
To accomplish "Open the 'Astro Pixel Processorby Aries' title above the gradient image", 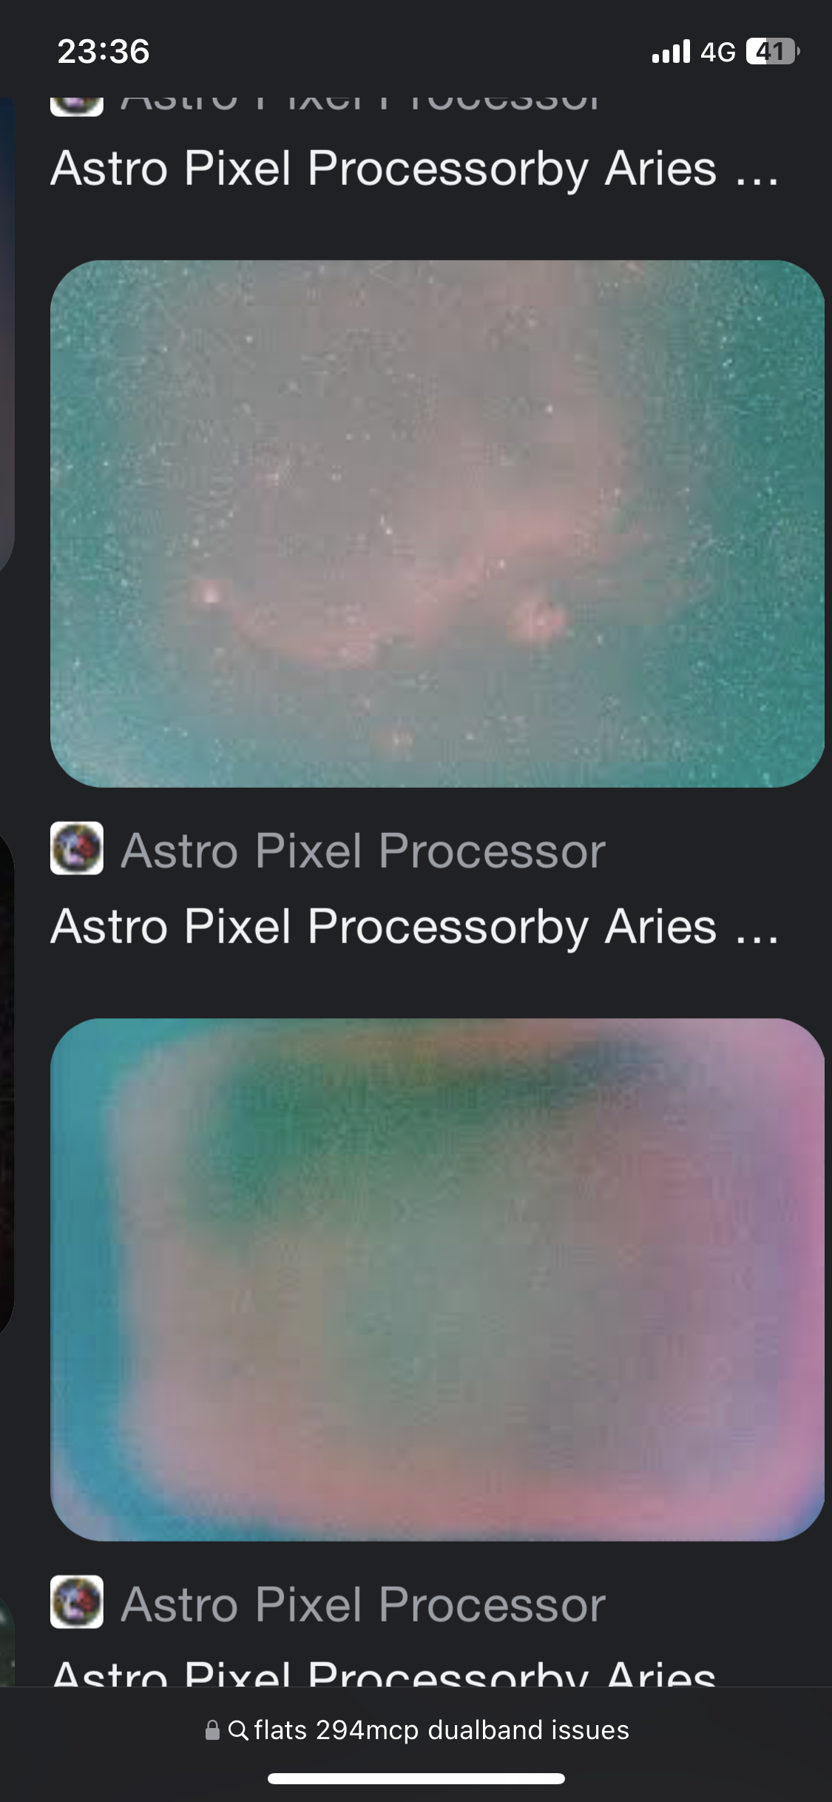I will 415,928.
